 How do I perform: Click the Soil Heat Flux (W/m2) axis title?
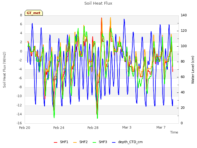point(5,70)
